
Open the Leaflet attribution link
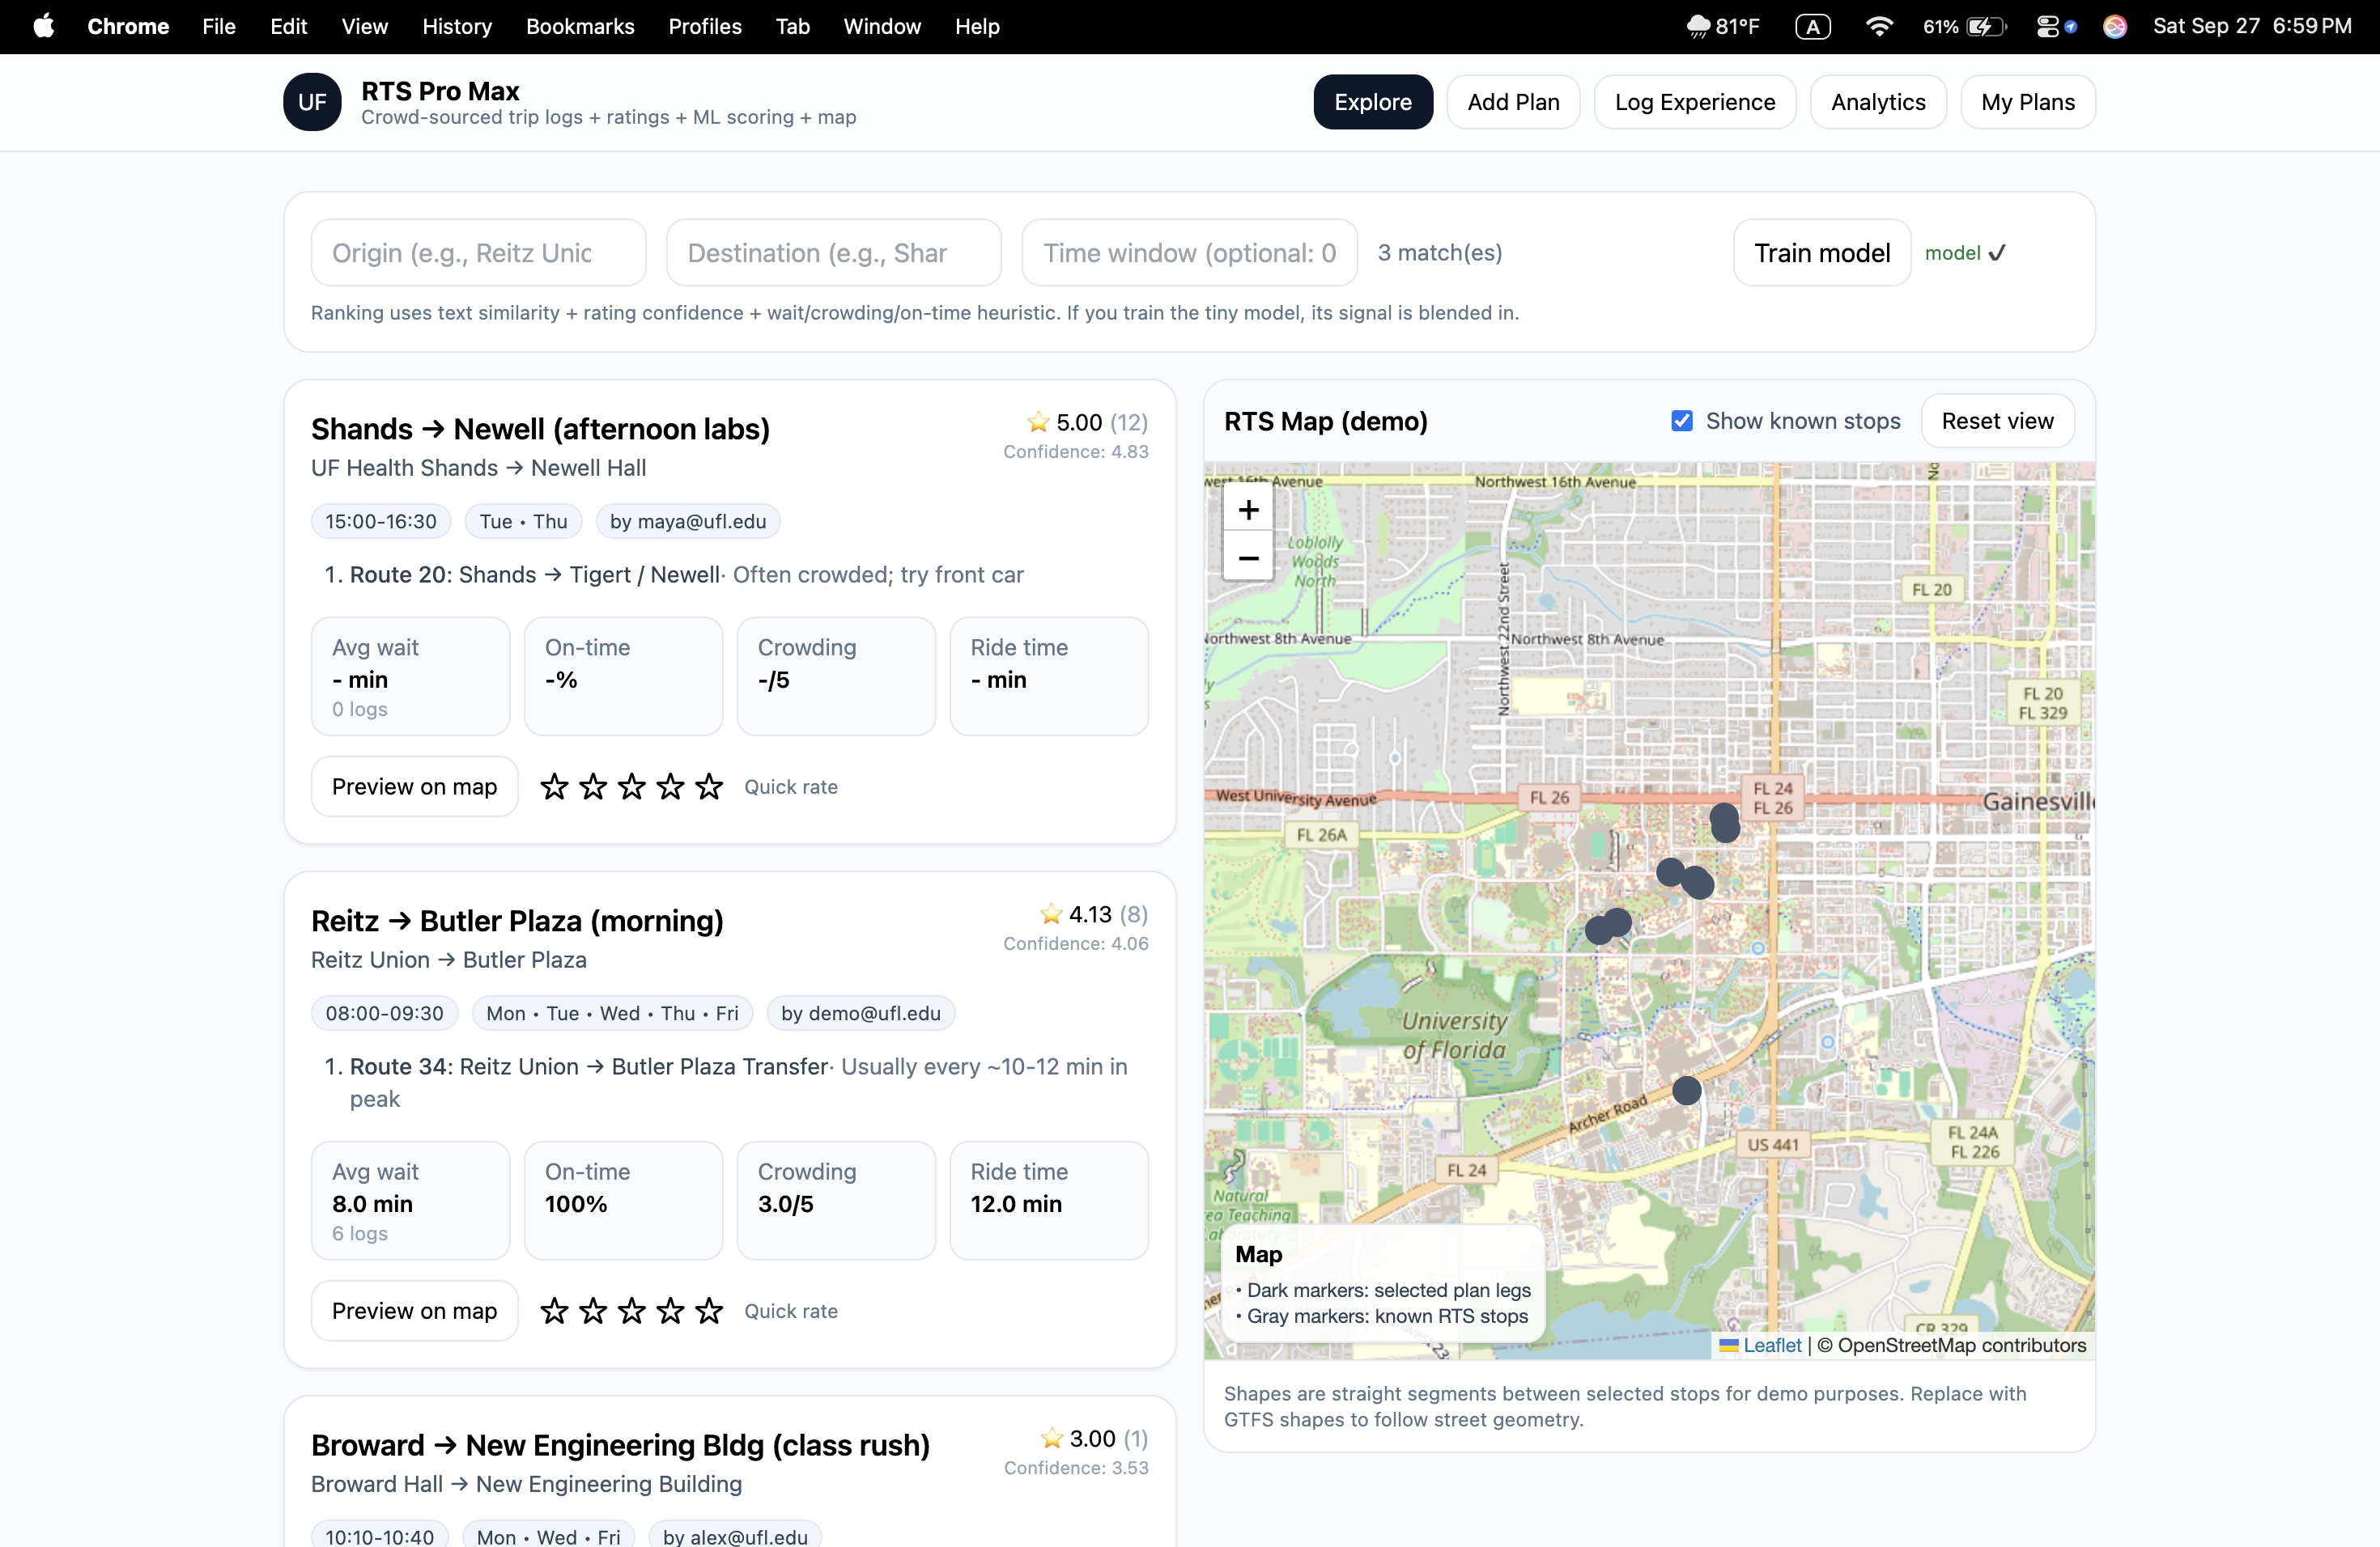click(1771, 1346)
